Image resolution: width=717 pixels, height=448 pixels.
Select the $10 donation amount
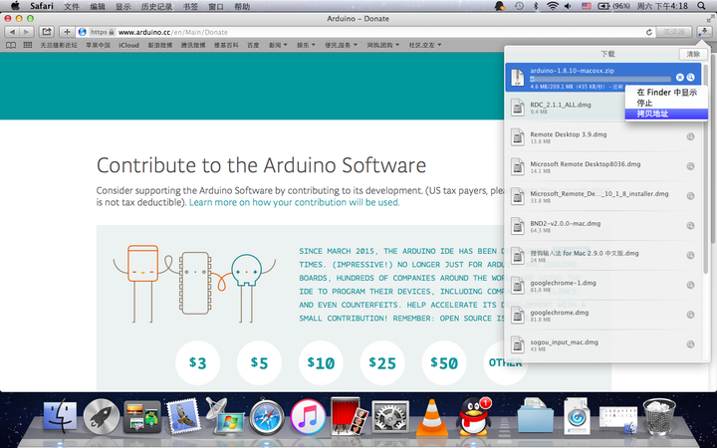pos(321,363)
